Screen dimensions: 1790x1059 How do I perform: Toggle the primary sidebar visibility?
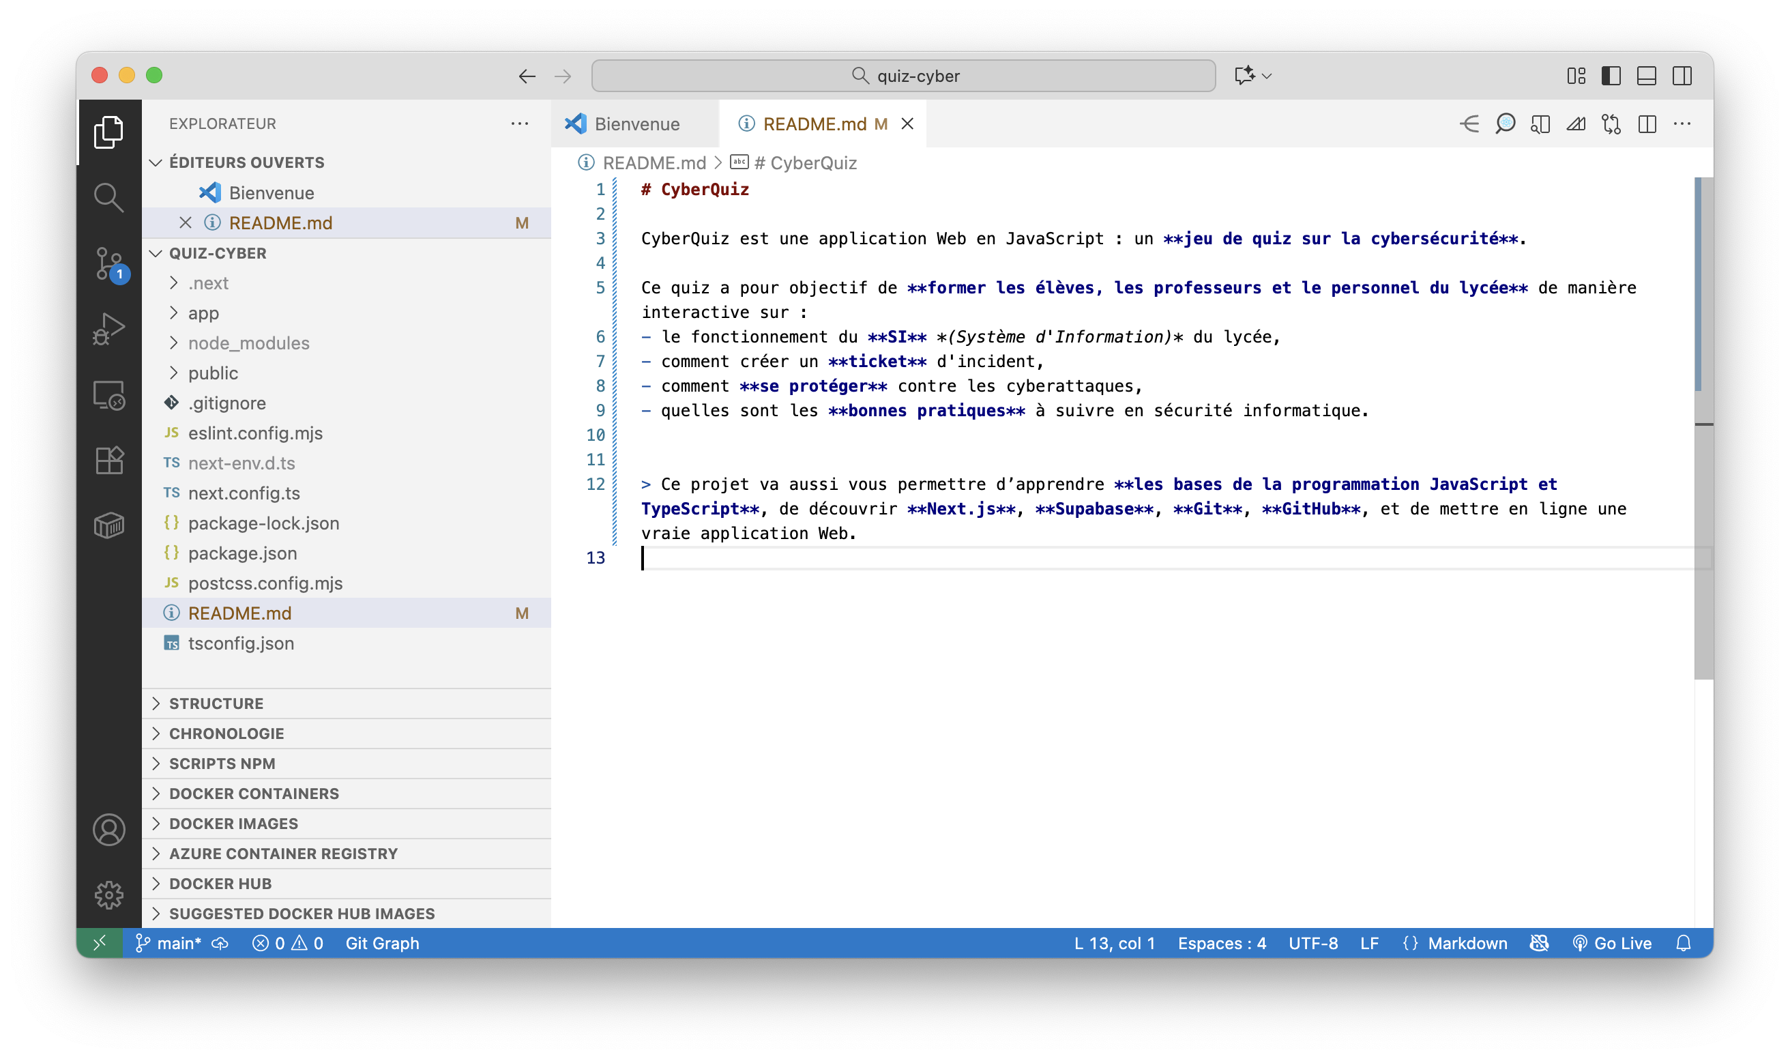click(1611, 76)
